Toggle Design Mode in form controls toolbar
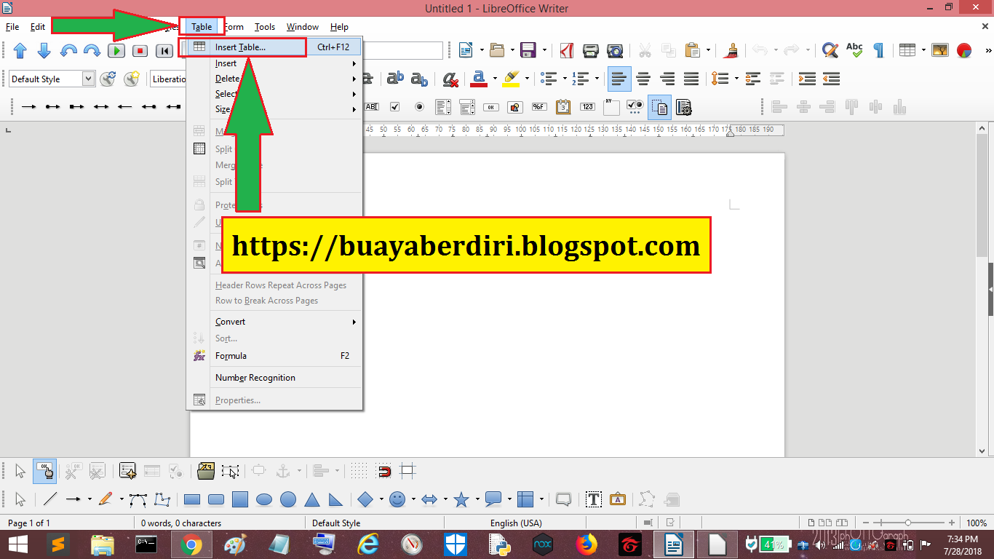The height and width of the screenshot is (559, 994). tap(44, 472)
